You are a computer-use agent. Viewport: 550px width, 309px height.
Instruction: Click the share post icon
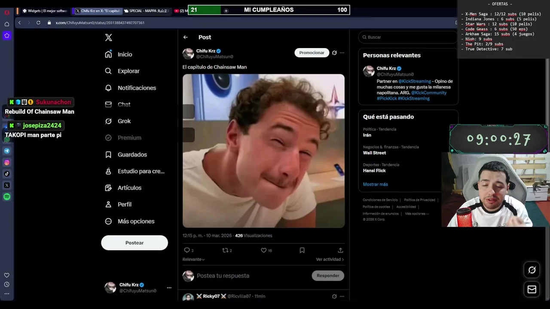tap(340, 250)
